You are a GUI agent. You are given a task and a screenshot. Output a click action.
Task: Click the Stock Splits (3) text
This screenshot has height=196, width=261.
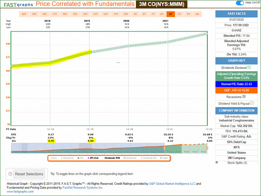click(x=237, y=163)
